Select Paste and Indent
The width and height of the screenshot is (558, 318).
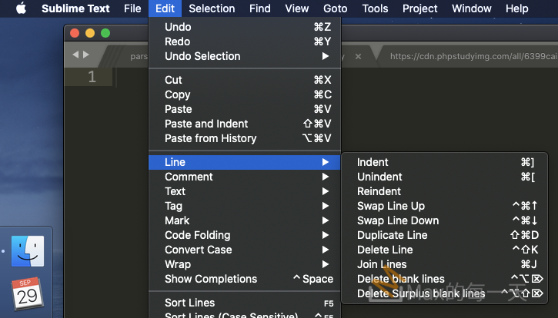206,124
